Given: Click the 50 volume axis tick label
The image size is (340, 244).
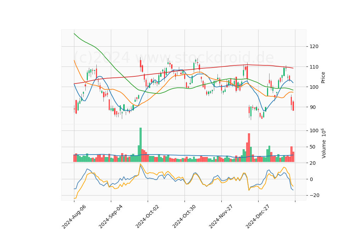Looking at the screenshot, I should click(x=312, y=147).
